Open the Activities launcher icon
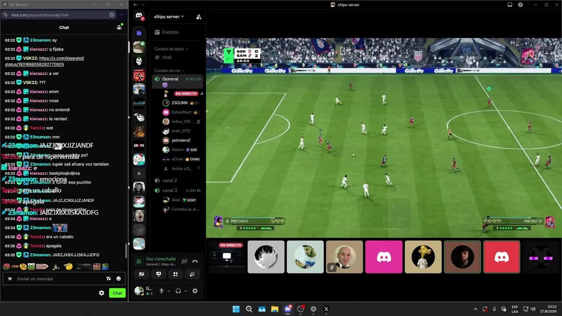The width and height of the screenshot is (562, 316). coord(176,274)
